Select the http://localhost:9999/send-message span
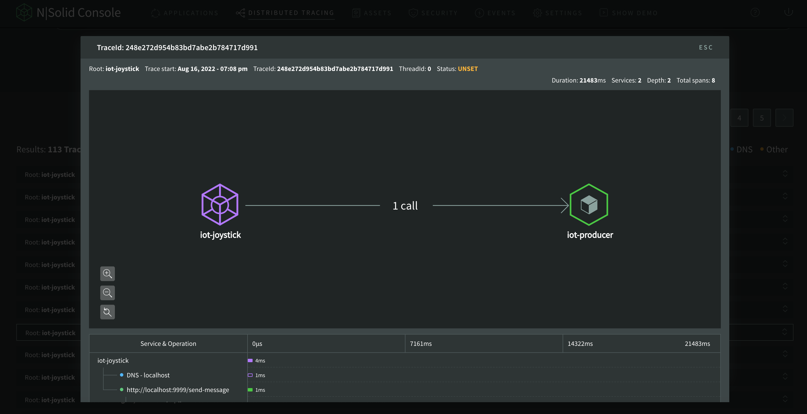The height and width of the screenshot is (414, 807). click(178, 390)
